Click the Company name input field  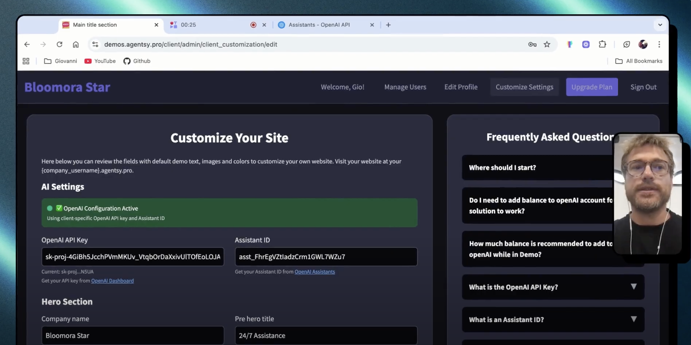(x=133, y=336)
